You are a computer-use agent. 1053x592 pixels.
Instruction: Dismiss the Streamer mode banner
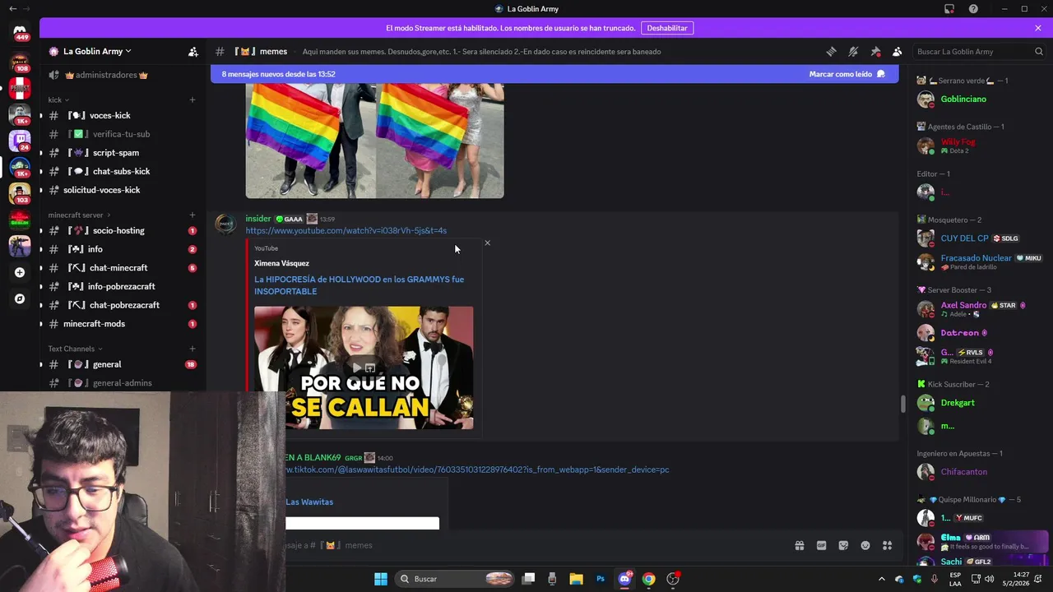(1038, 28)
